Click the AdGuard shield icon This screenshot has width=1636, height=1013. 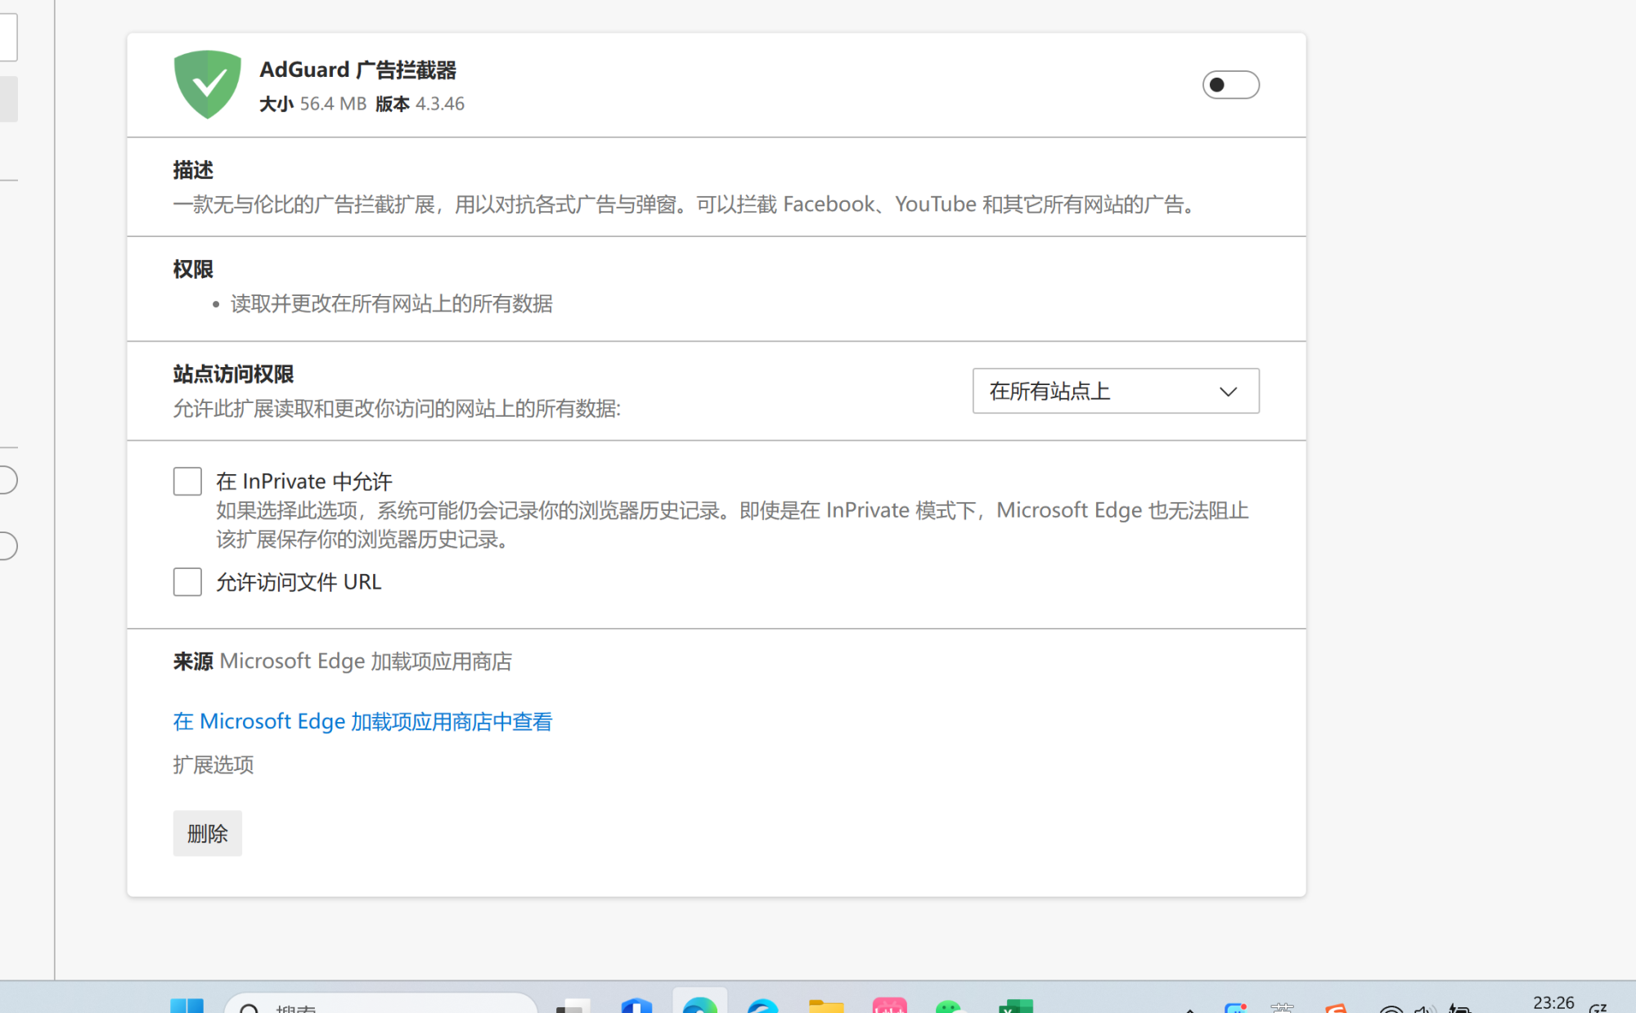pos(207,83)
